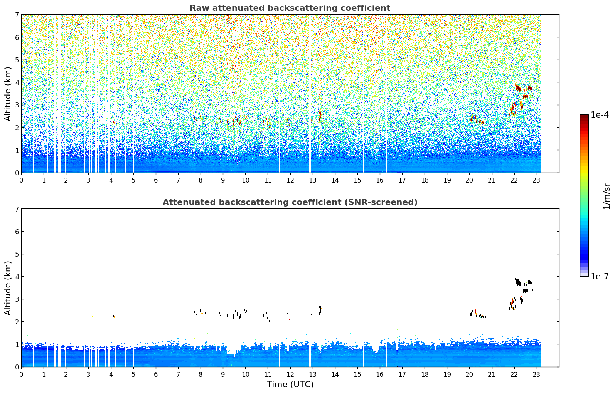Screen dimensions: 615x393
Task: Click the '1/m/sr' colorbar unit label
Action: click(607, 196)
